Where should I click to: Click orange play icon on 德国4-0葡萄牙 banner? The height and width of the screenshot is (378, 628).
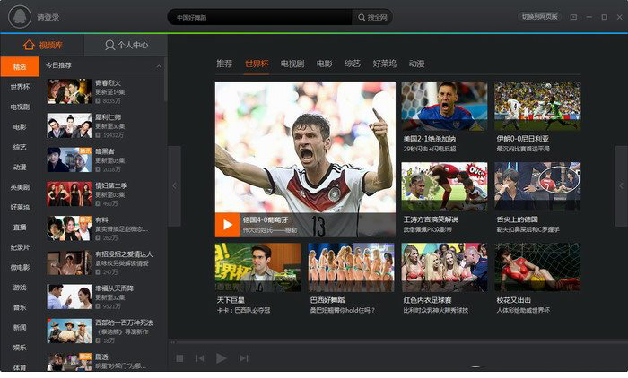pyautogui.click(x=228, y=225)
